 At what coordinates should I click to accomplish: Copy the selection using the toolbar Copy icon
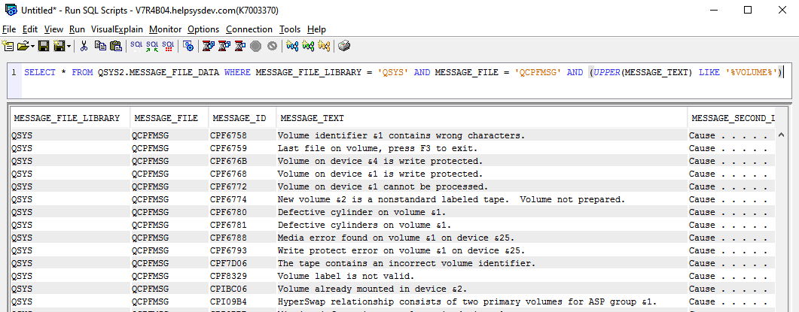tap(100, 46)
